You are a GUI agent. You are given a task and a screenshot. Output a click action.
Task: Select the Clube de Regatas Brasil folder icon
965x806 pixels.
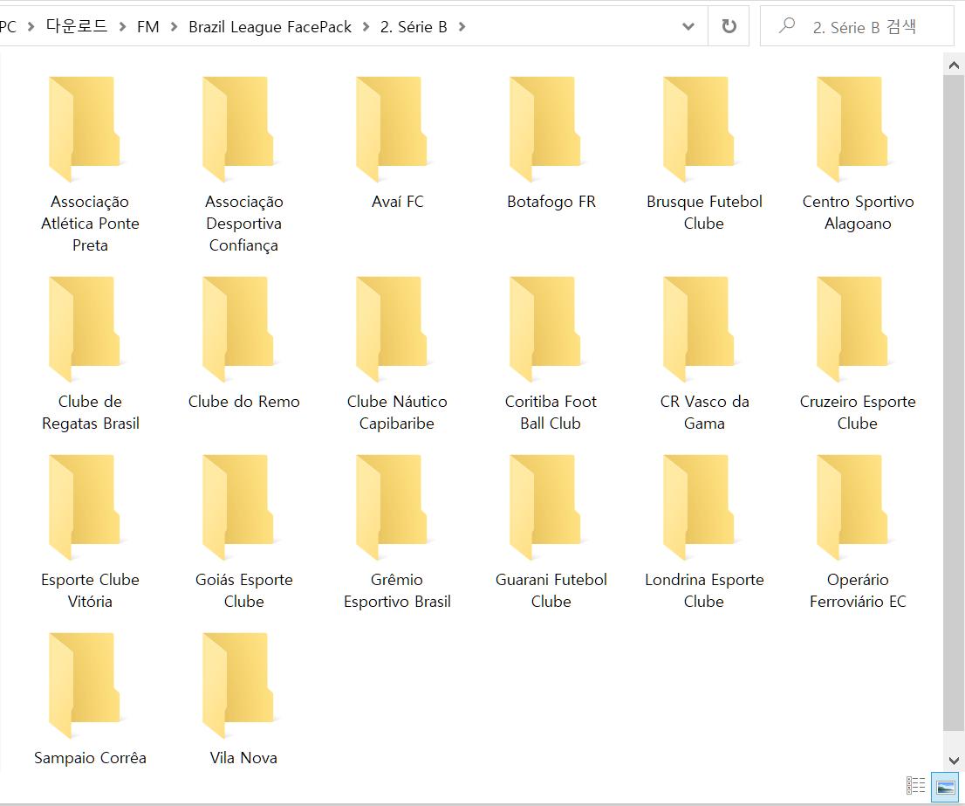click(x=85, y=329)
